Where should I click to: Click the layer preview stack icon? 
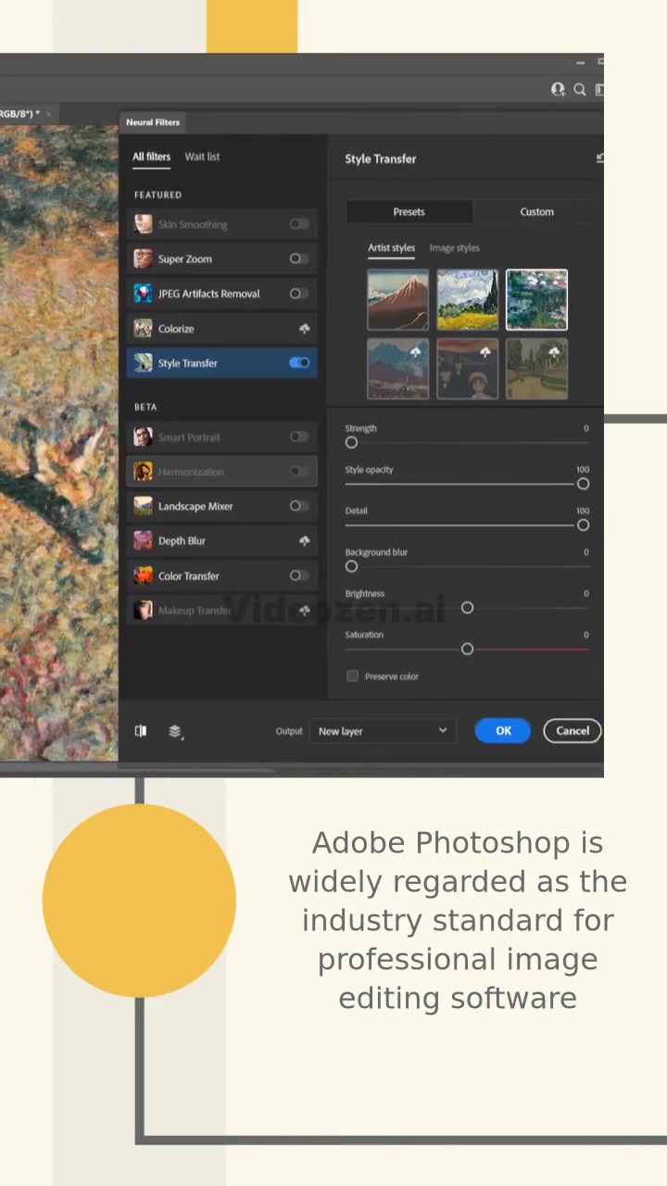(x=175, y=731)
